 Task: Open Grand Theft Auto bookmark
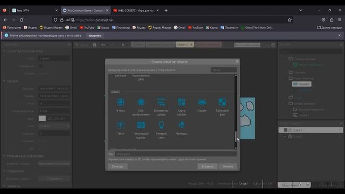point(258,27)
